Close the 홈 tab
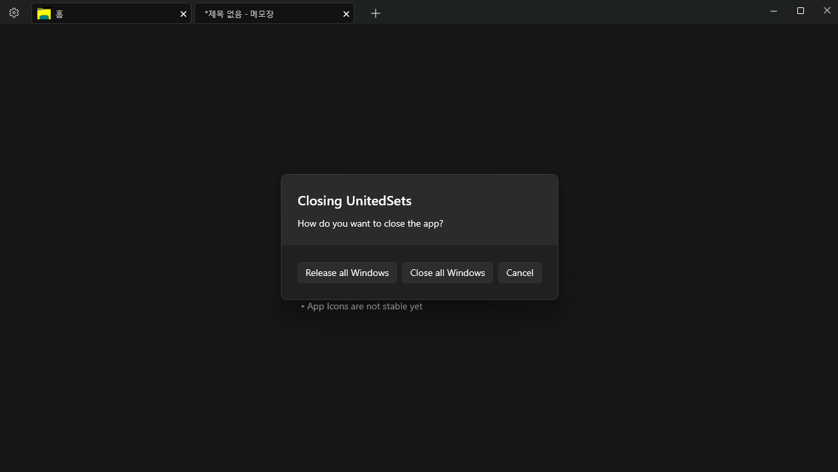 (183, 14)
